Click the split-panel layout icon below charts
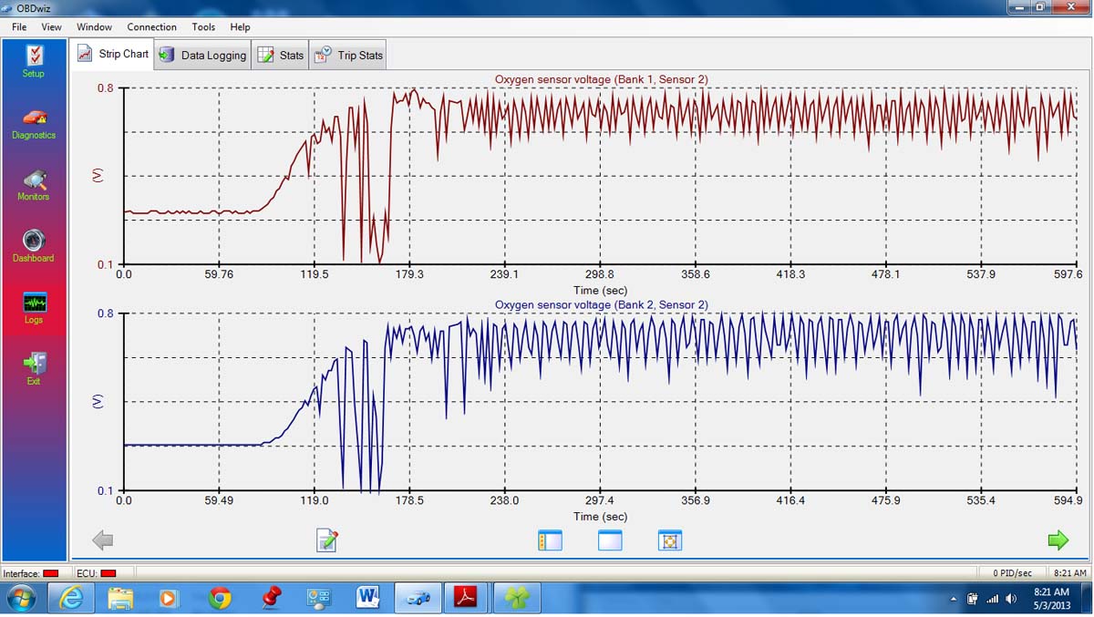The height and width of the screenshot is (617, 1094). point(550,540)
